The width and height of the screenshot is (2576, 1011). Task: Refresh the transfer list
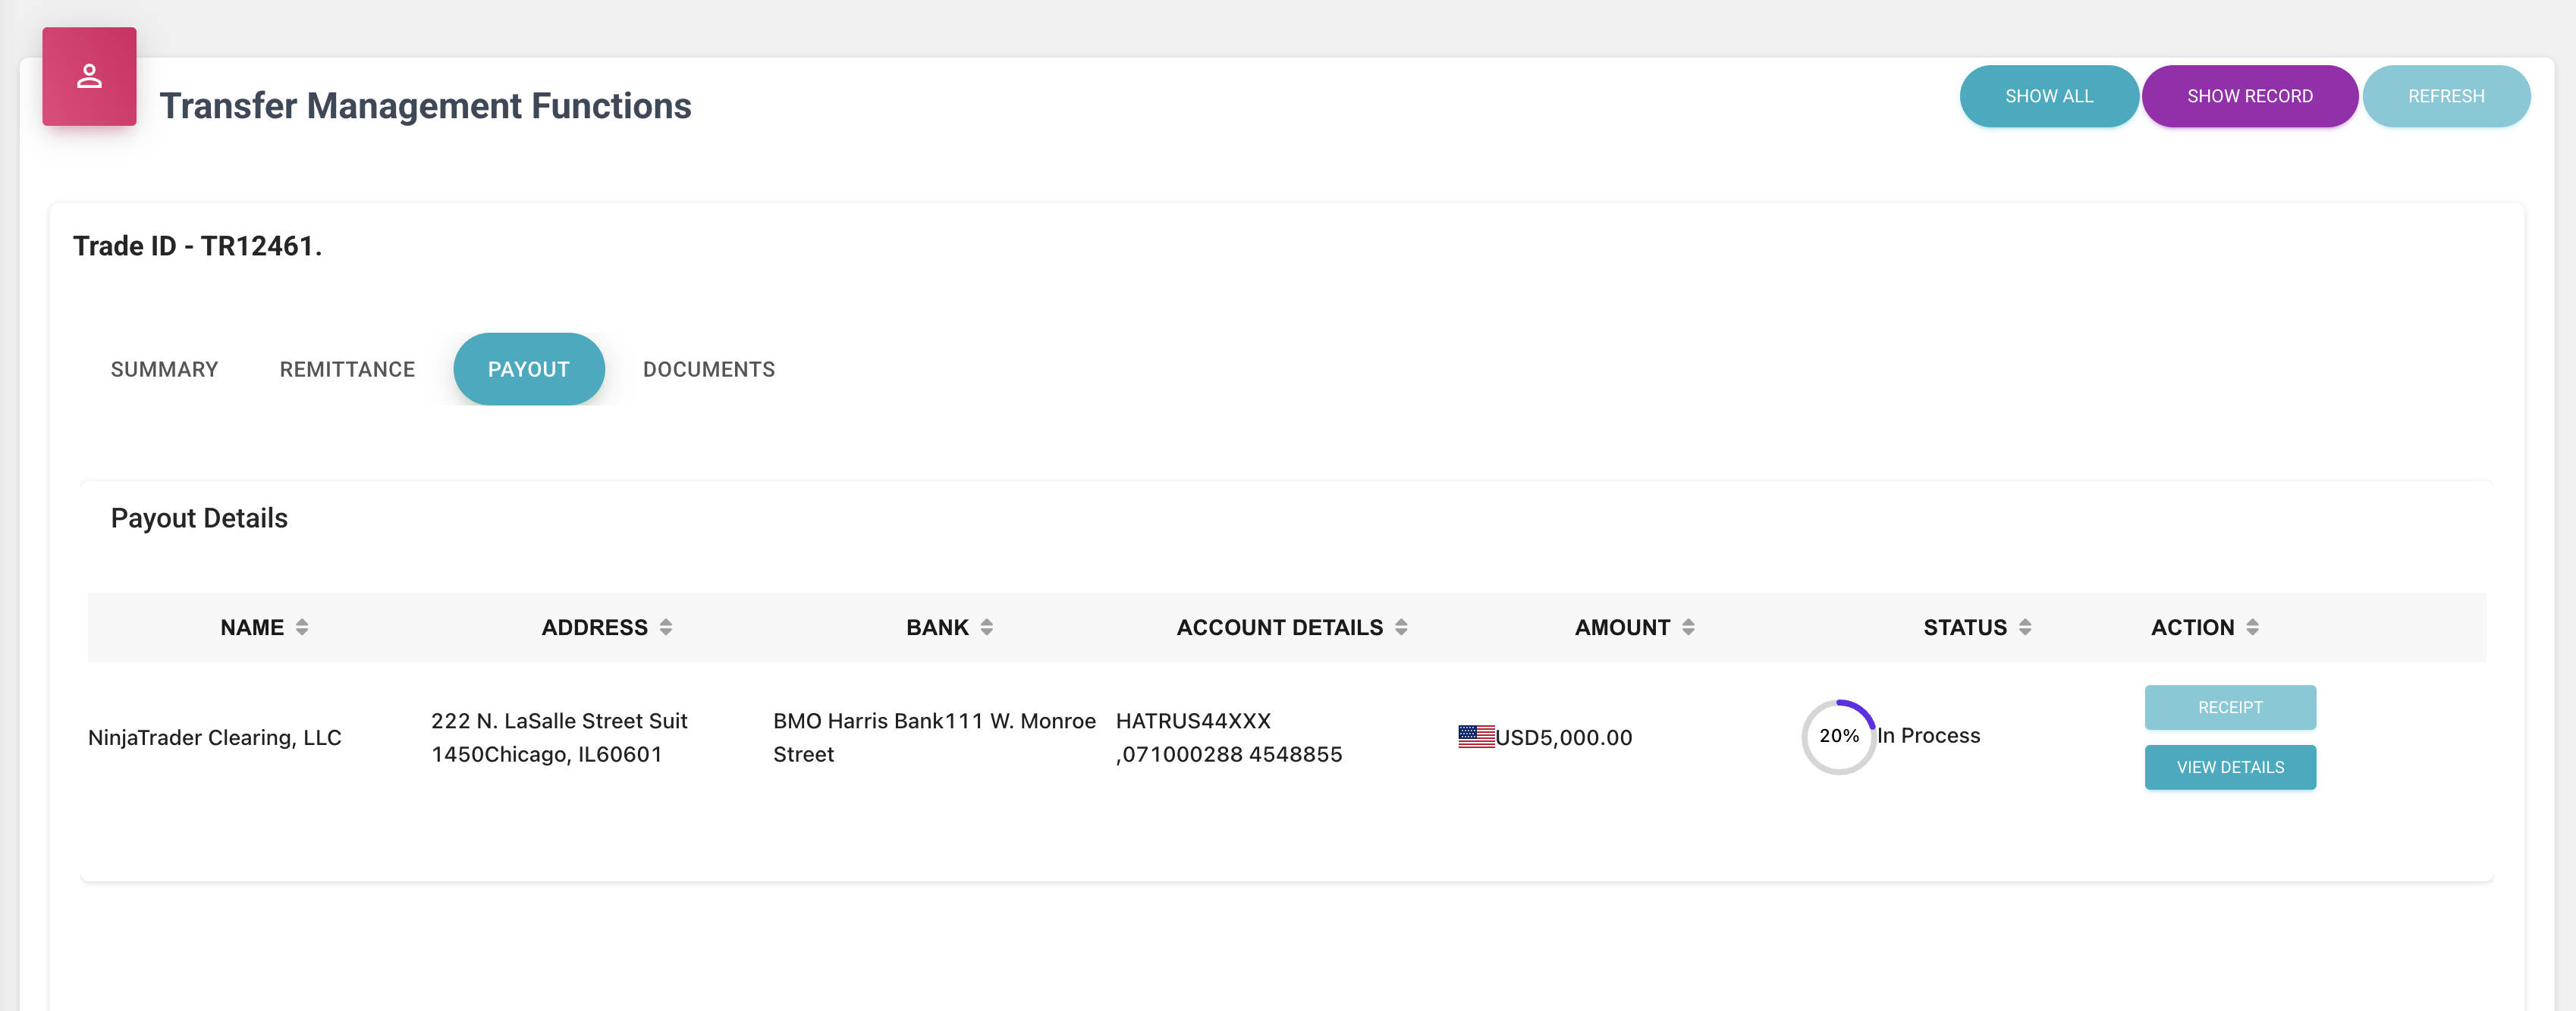[x=2445, y=97]
